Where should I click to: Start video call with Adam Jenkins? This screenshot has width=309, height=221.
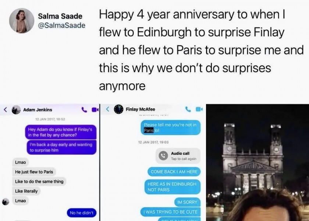click(94, 109)
